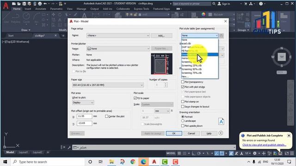
Task: Select the Arc tool in Draw panel
Action: (x=37, y=18)
